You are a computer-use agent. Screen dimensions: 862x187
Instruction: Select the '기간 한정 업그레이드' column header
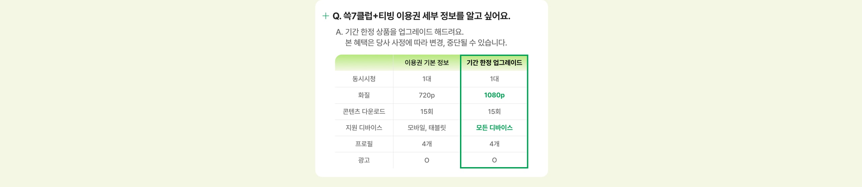coord(494,63)
